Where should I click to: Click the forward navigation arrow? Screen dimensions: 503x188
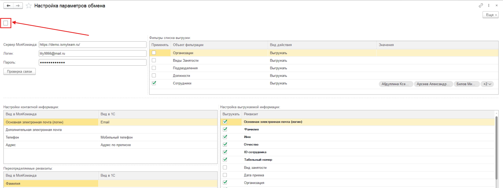pyautogui.click(x=18, y=6)
